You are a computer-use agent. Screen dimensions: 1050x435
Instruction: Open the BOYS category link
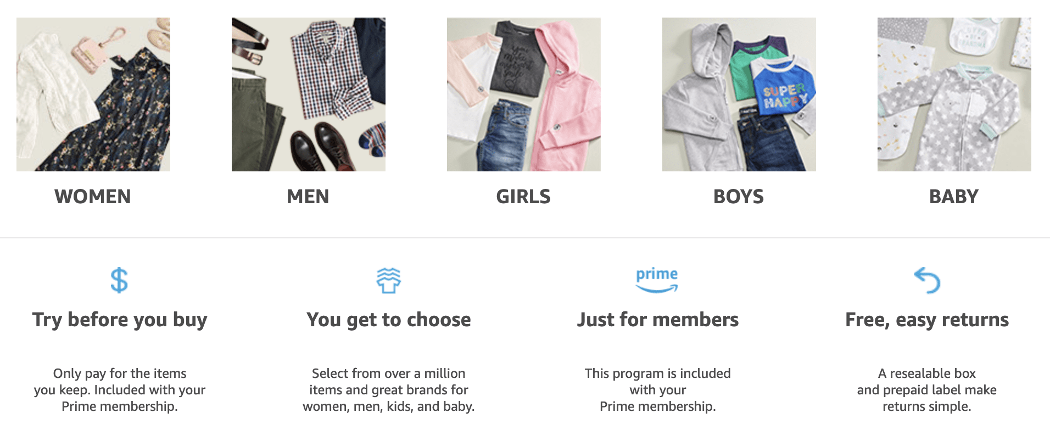739,196
